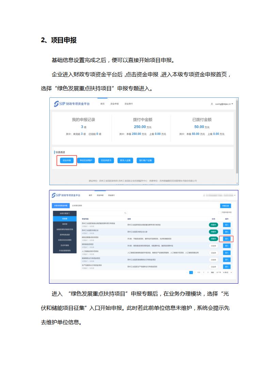The height and width of the screenshot is (382, 270).
Task: Open the blurred account dropdown in the lower screenshot
Action: pyautogui.click(x=235, y=195)
